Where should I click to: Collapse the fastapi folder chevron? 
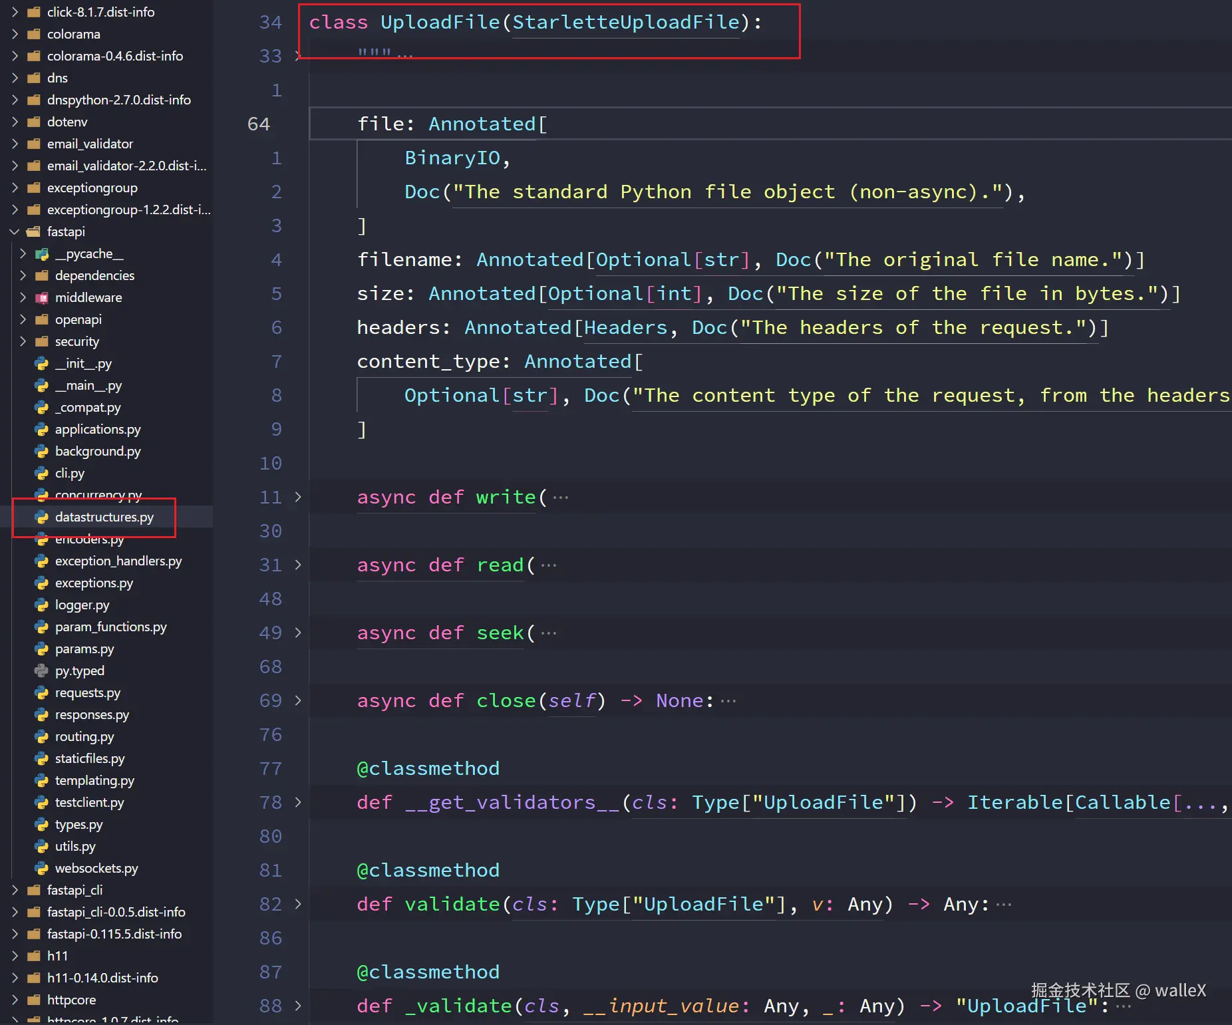pyautogui.click(x=15, y=231)
